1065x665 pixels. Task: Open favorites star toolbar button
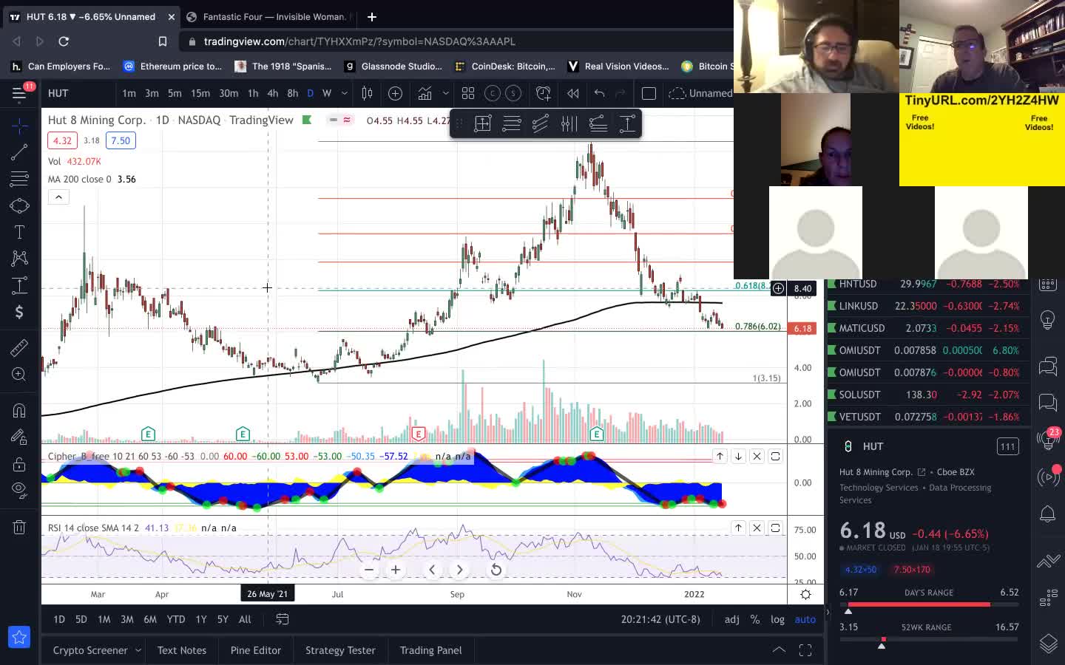pyautogui.click(x=19, y=637)
